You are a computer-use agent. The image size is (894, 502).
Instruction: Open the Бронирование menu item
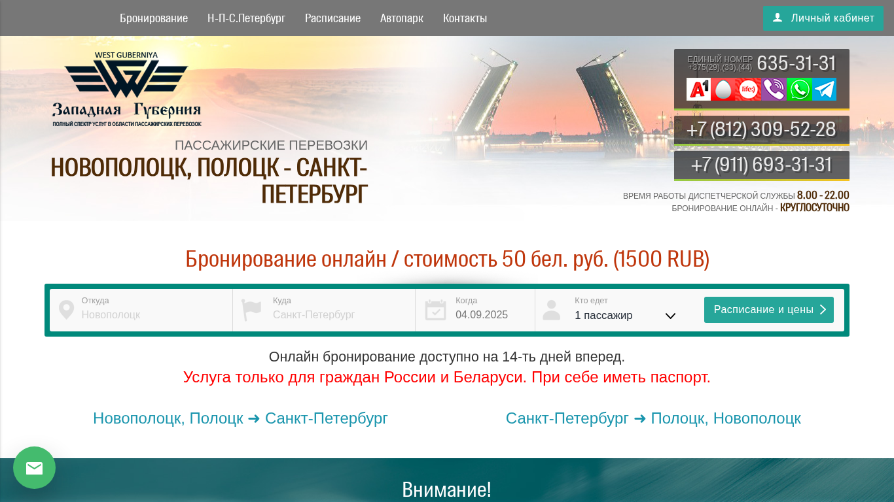[x=154, y=18]
